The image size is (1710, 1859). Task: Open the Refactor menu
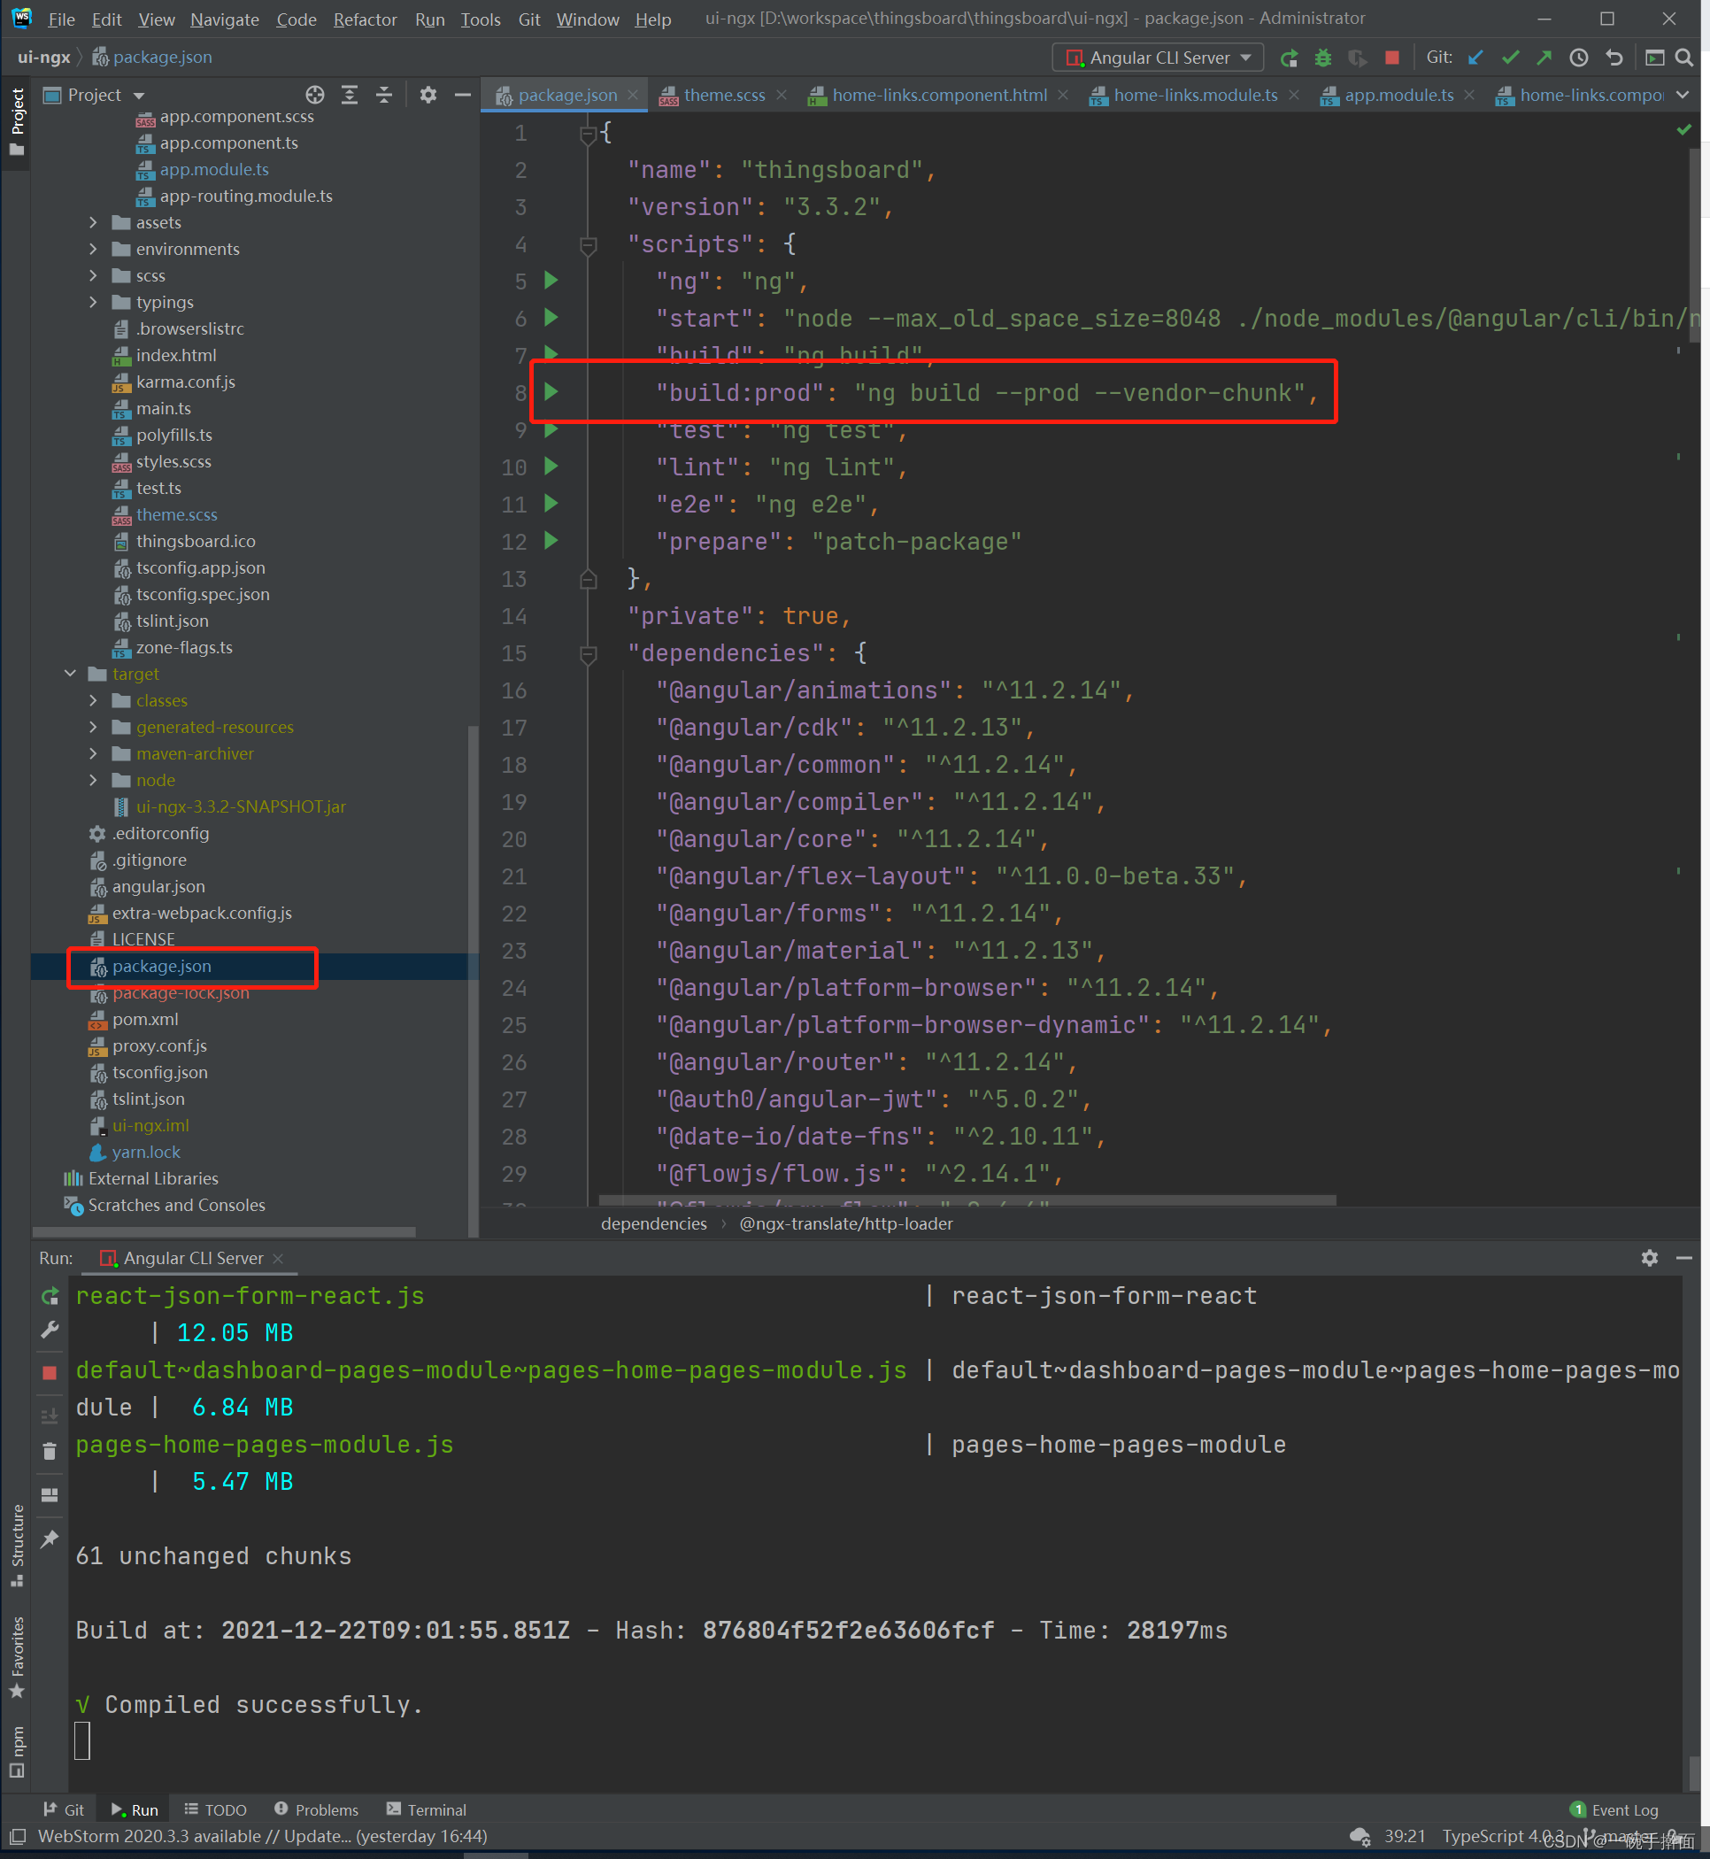coord(365,19)
